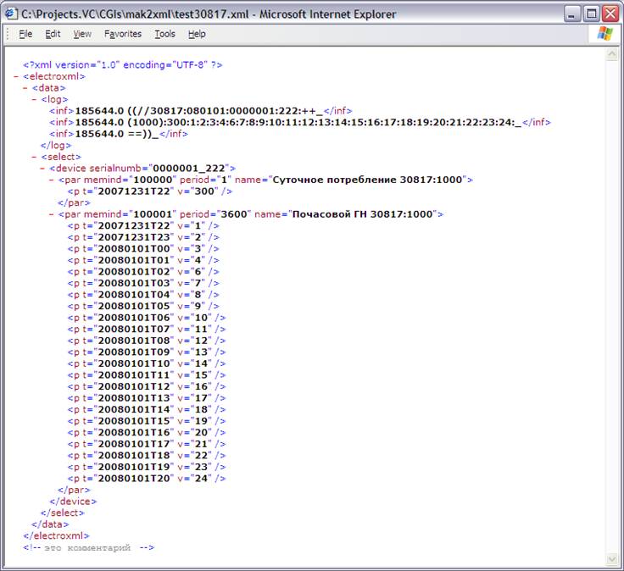Collapse the data element node

tap(25, 87)
